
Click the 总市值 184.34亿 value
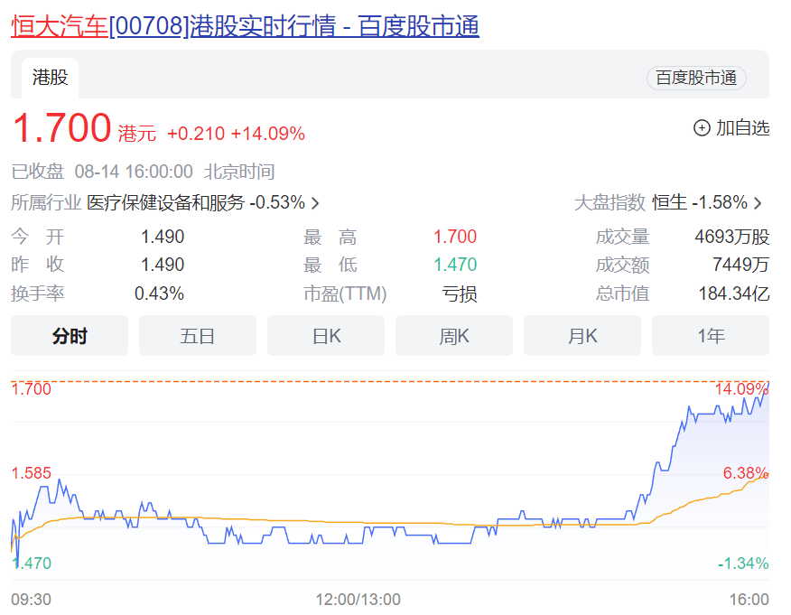click(733, 294)
